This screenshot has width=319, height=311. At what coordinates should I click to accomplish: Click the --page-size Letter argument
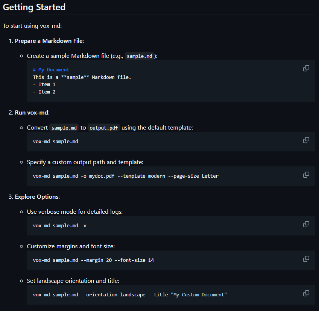[195, 176]
